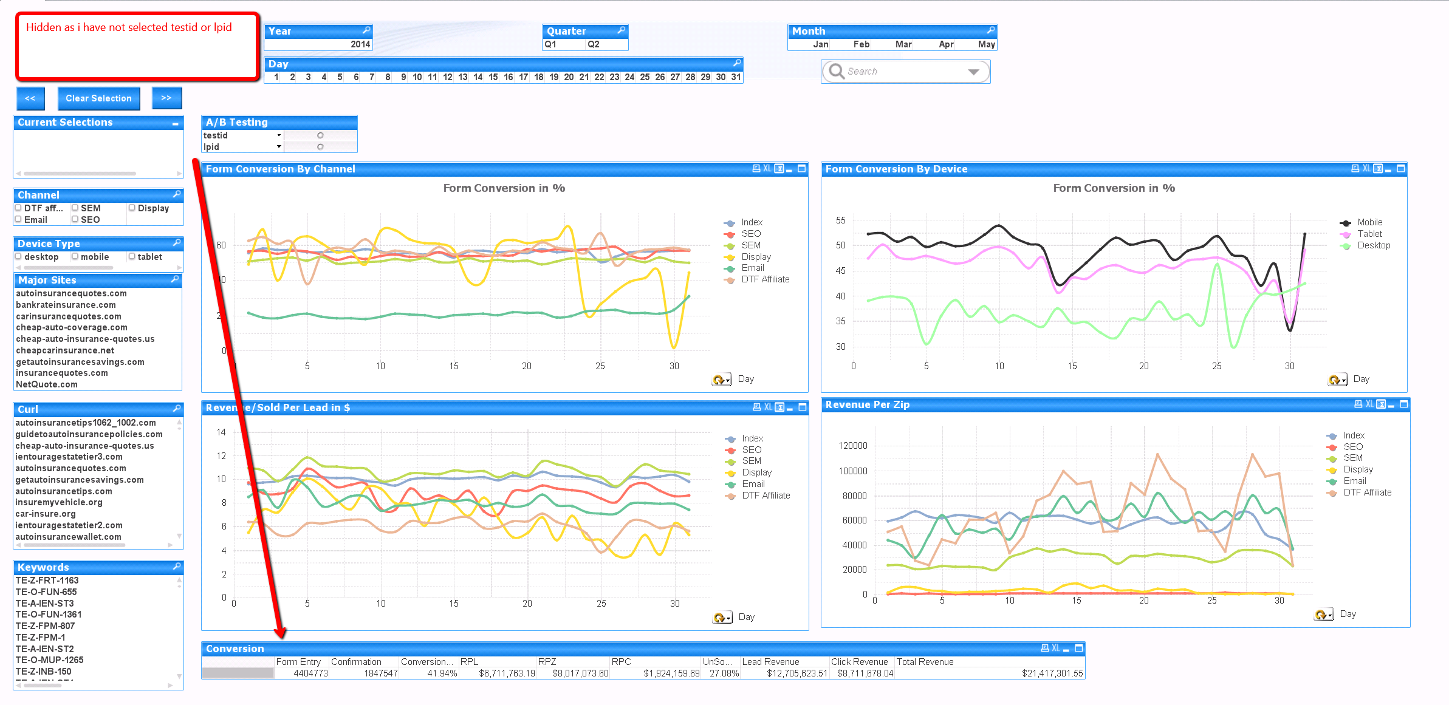
Task: Tick the mobile device type checkbox
Action: [x=75, y=257]
